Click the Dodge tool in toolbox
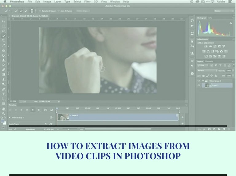236x176 pixels. pyautogui.click(x=3, y=84)
